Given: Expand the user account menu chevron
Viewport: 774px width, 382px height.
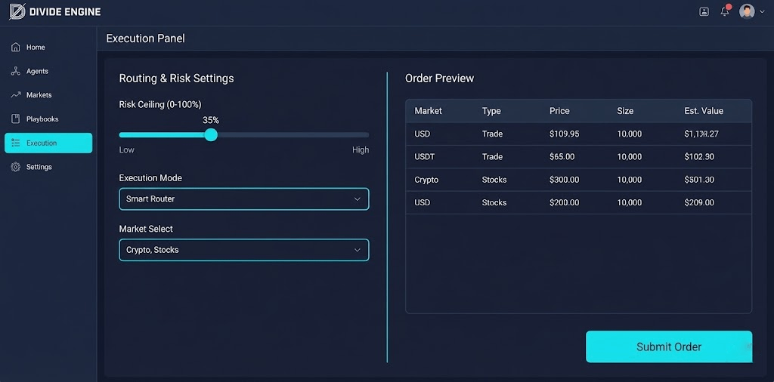Looking at the screenshot, I should click(761, 12).
